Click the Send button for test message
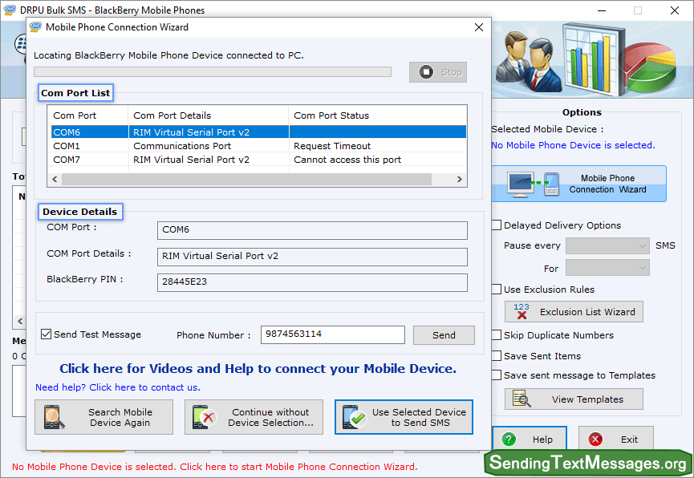The width and height of the screenshot is (694, 478). (444, 335)
